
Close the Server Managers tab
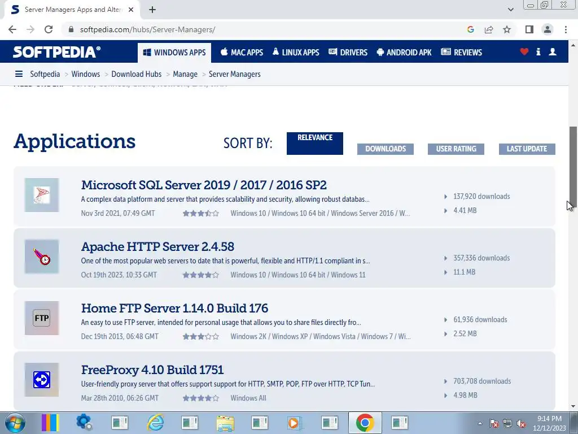[x=131, y=10]
